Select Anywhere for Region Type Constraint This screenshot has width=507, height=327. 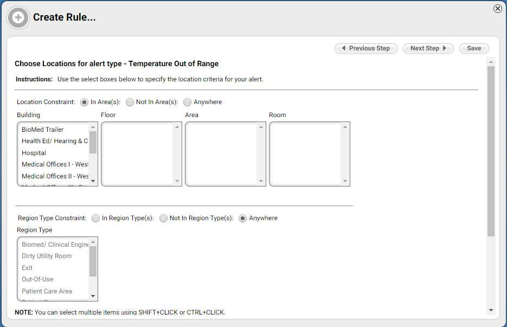tap(242, 219)
